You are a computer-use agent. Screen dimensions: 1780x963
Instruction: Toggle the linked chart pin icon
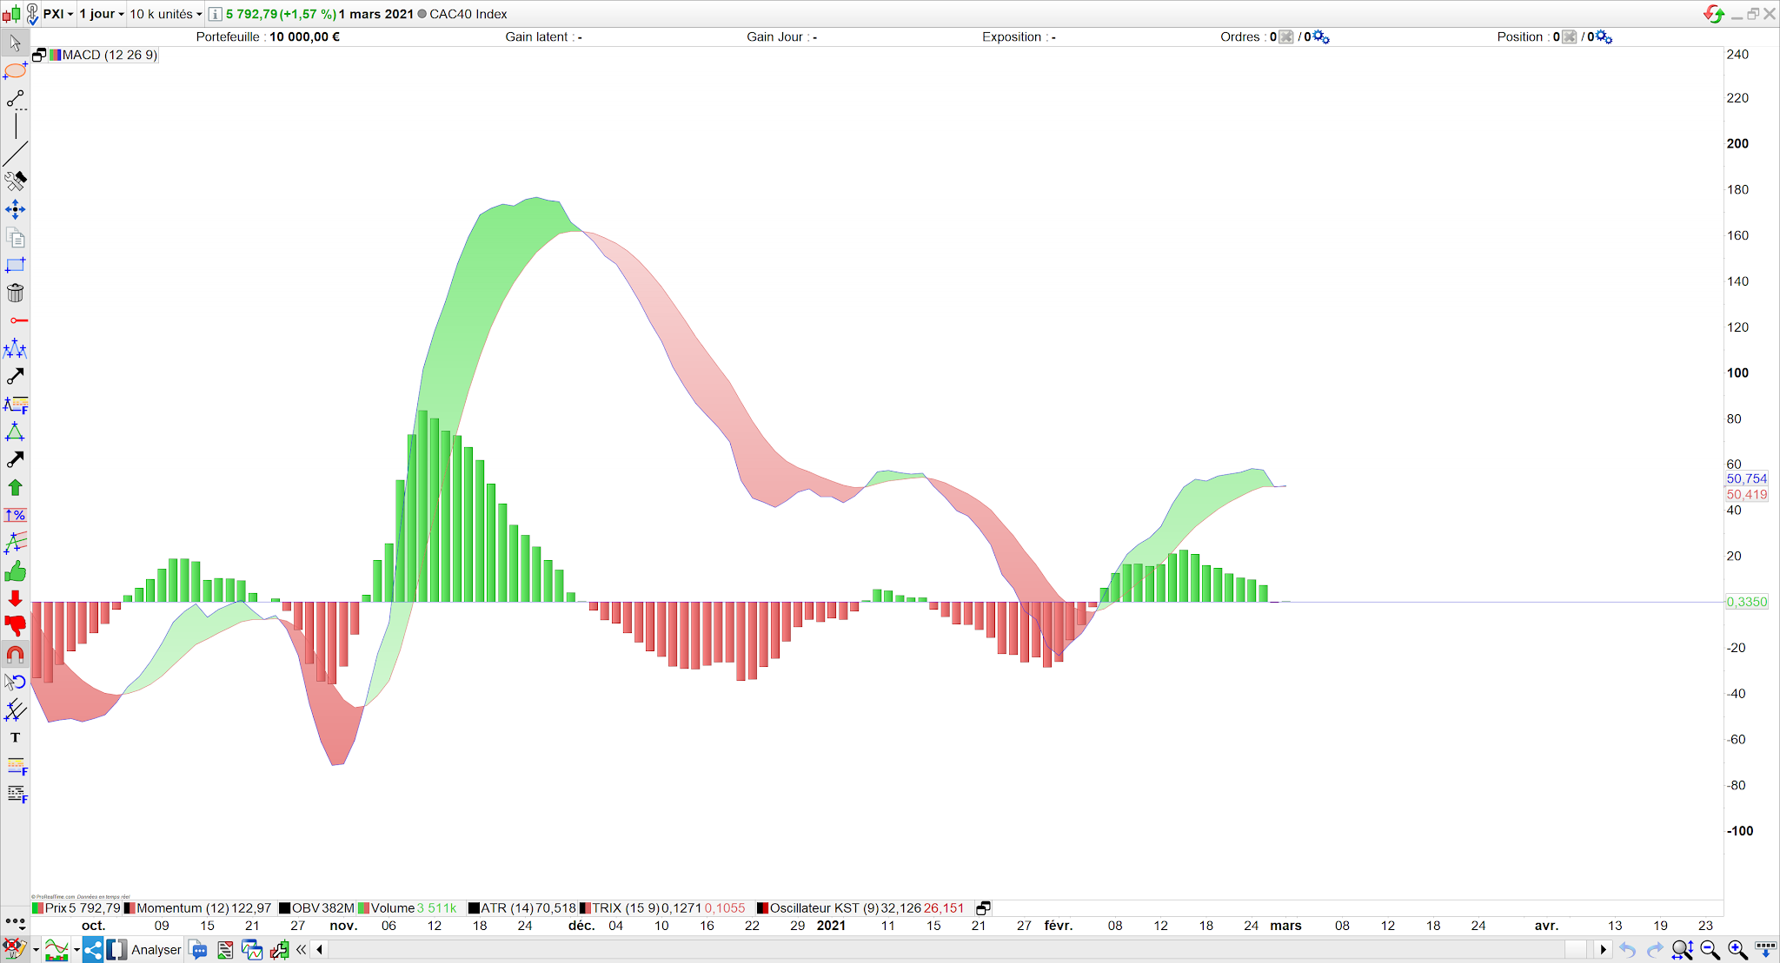[32, 14]
